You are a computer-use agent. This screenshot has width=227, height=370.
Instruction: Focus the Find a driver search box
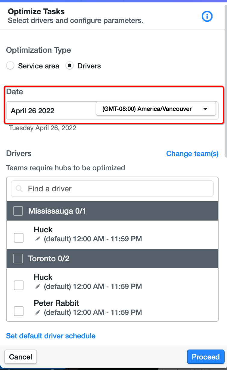click(112, 189)
